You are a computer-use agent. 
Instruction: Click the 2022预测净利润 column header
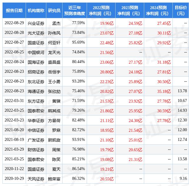(101, 11)
